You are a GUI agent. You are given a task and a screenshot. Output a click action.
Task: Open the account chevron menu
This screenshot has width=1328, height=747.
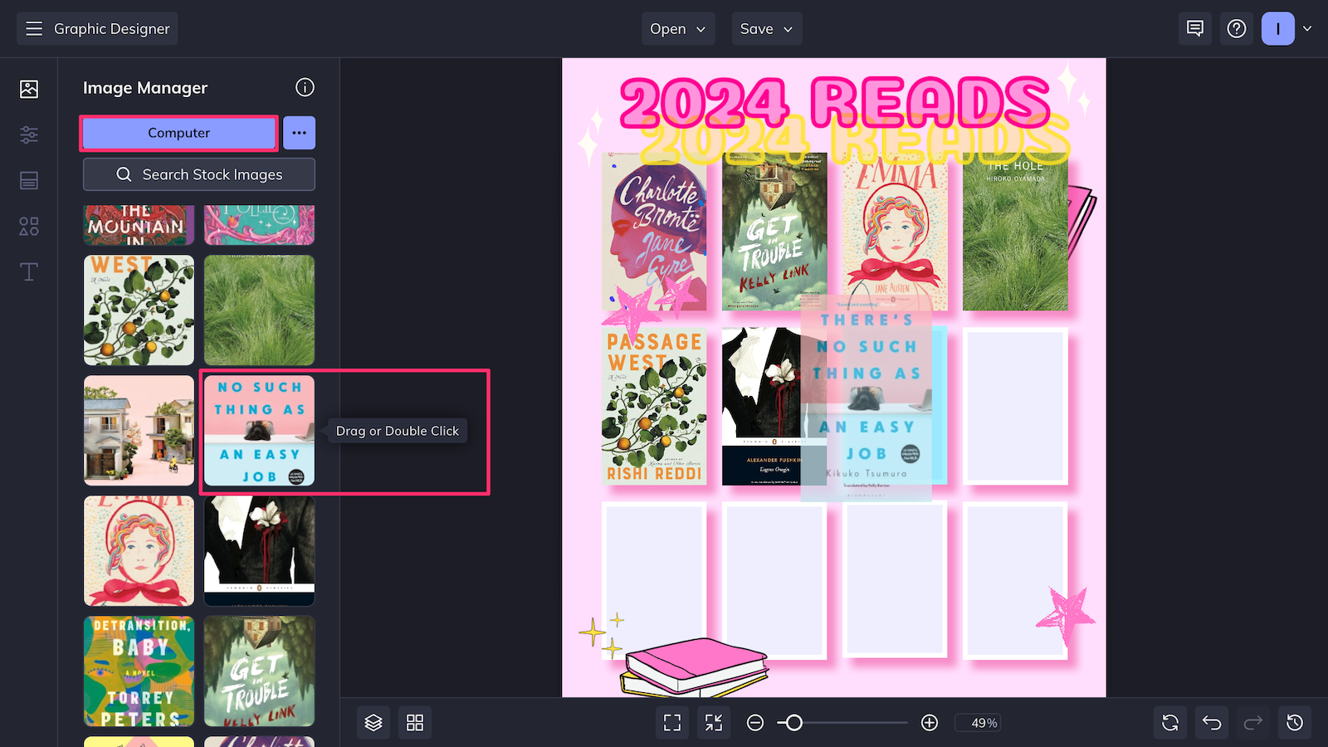pyautogui.click(x=1307, y=28)
